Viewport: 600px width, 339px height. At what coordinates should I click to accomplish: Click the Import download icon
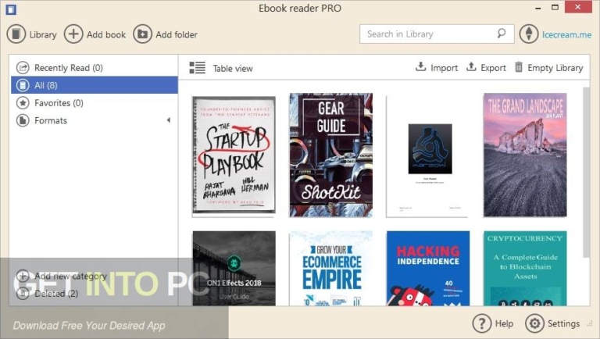point(420,67)
